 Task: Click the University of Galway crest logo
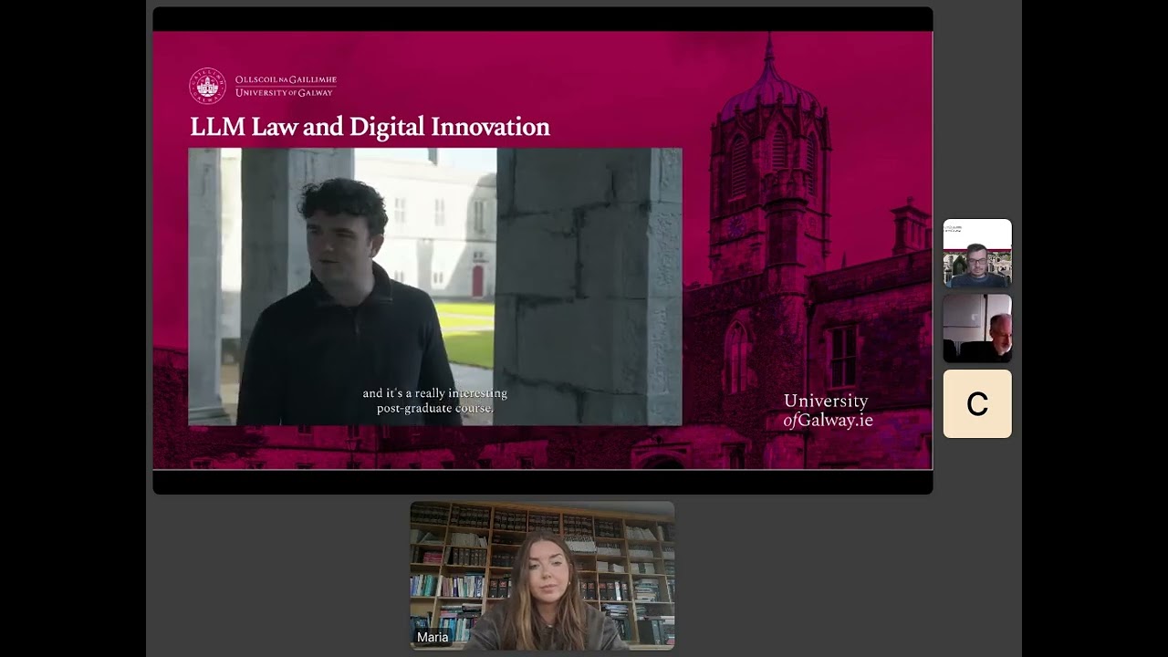coord(207,86)
